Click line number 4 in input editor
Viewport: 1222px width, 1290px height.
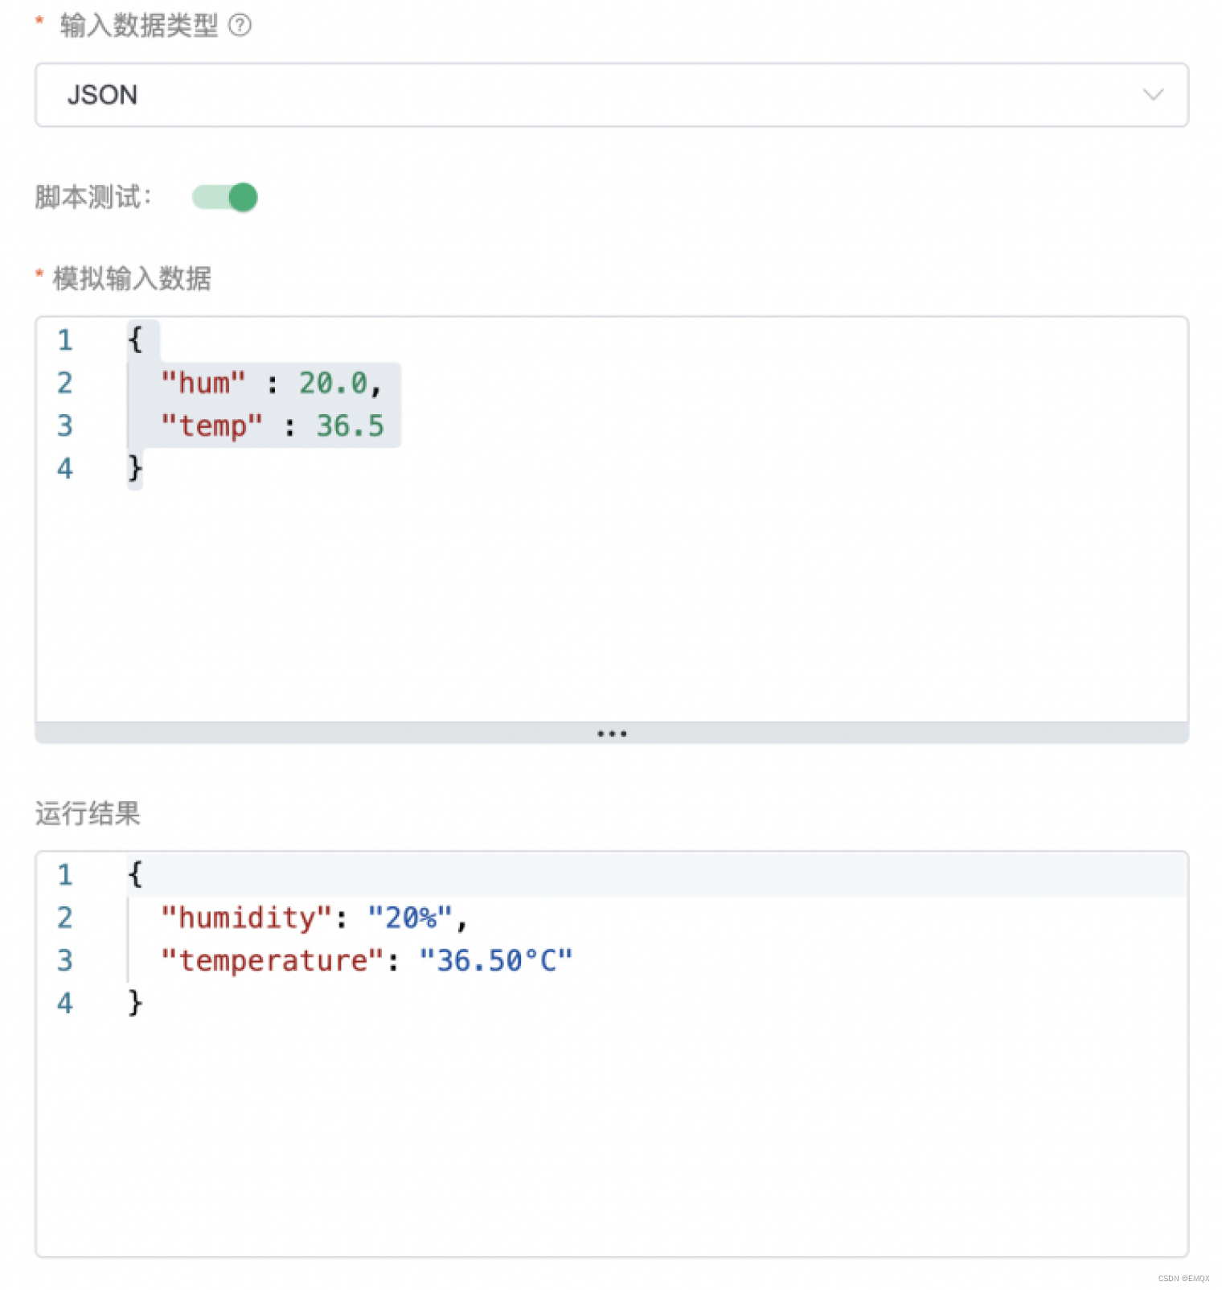pos(65,468)
